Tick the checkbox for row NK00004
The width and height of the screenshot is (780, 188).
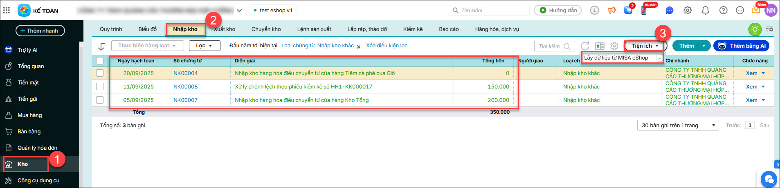(x=100, y=73)
